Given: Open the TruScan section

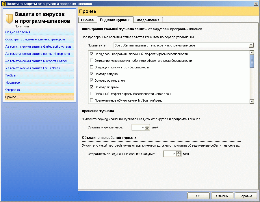Looking at the screenshot, I should coord(39,75).
